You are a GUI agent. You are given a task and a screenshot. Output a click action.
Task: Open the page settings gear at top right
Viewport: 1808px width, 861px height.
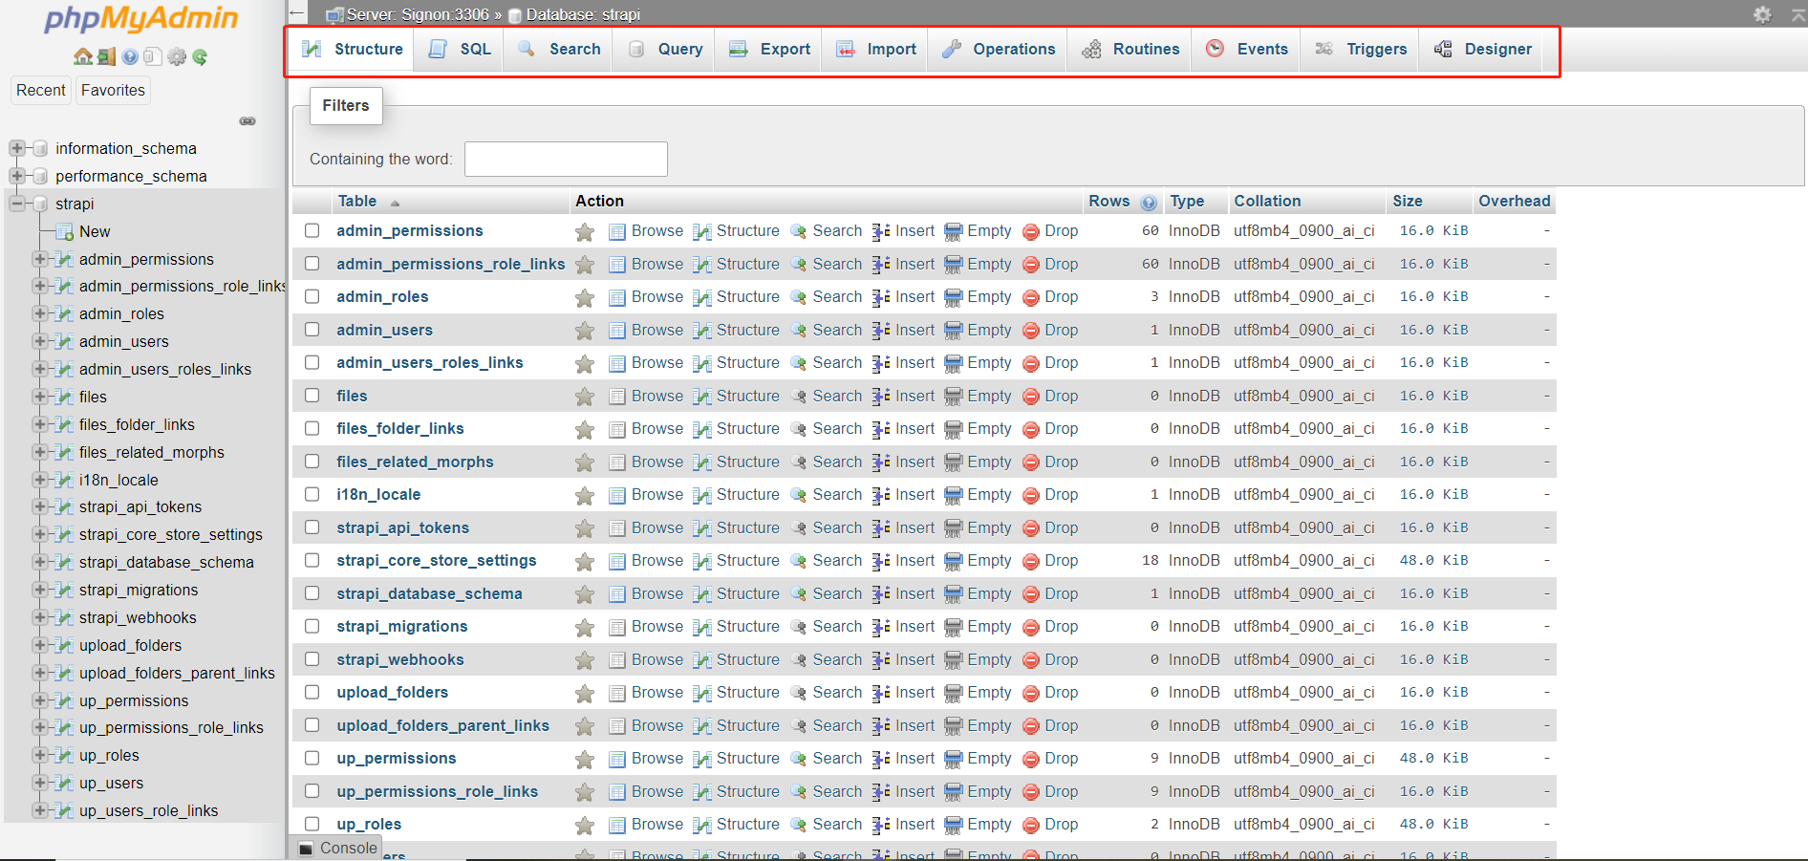point(1762,14)
